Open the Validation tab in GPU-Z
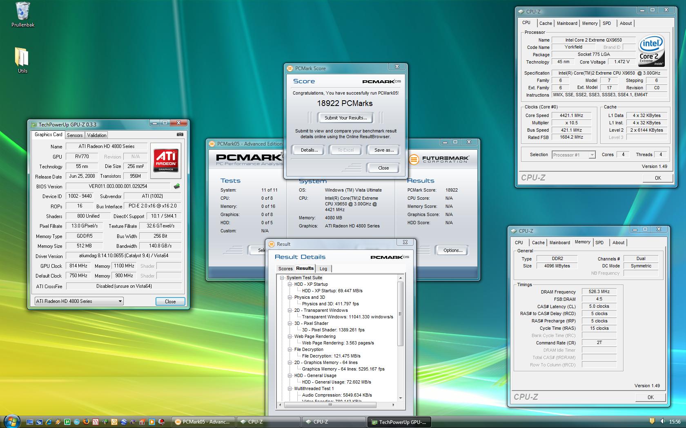686x428 pixels. [x=97, y=135]
